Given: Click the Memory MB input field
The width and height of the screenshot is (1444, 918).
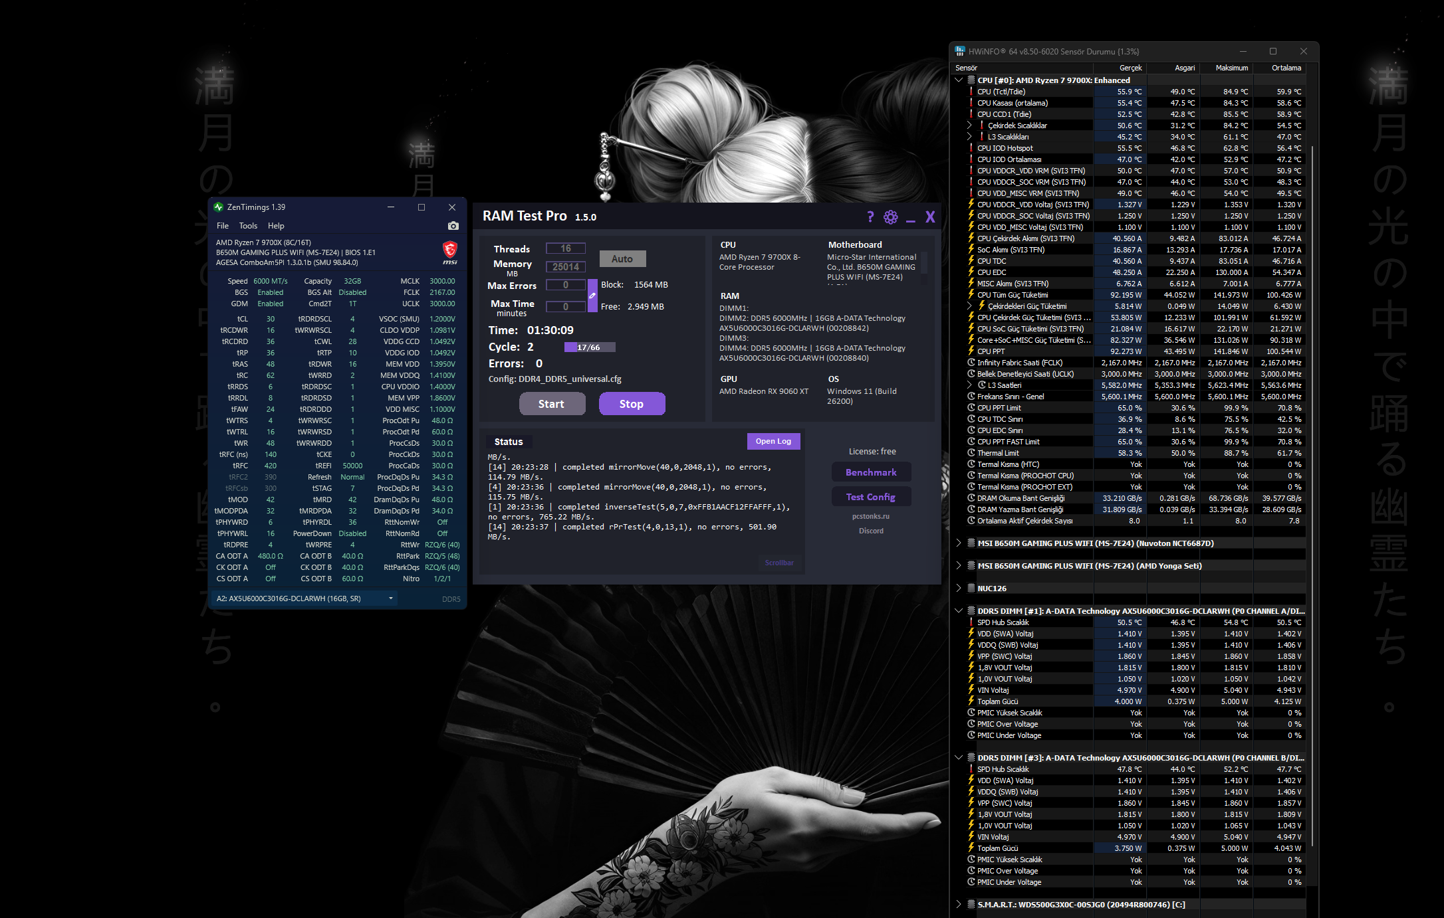Looking at the screenshot, I should pos(566,267).
